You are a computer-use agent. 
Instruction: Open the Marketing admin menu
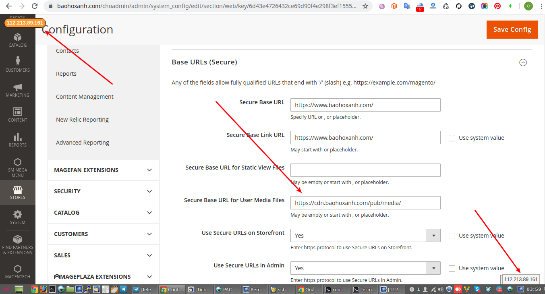17,90
